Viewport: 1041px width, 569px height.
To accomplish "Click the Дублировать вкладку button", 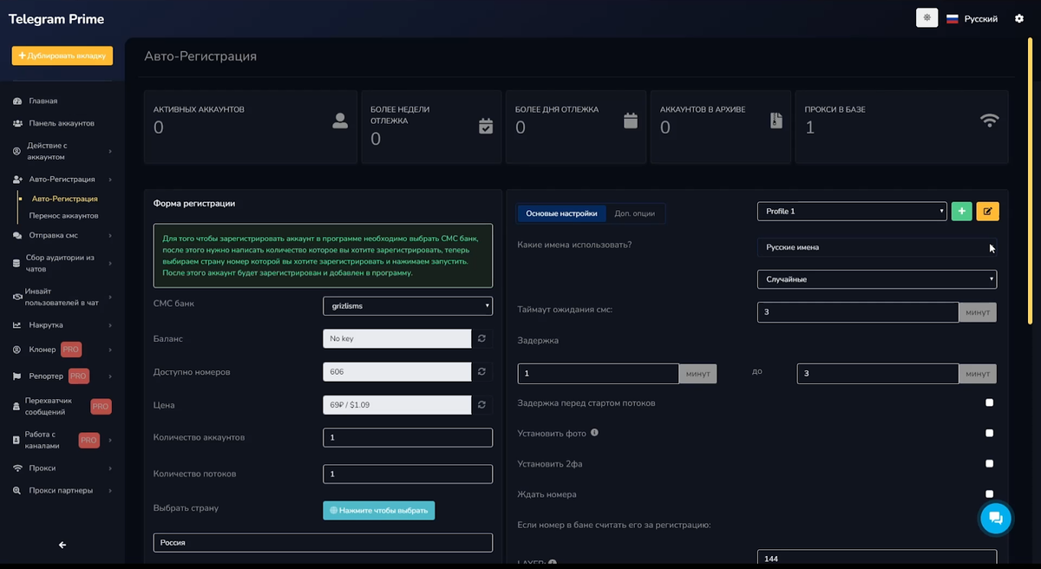I will pyautogui.click(x=62, y=56).
